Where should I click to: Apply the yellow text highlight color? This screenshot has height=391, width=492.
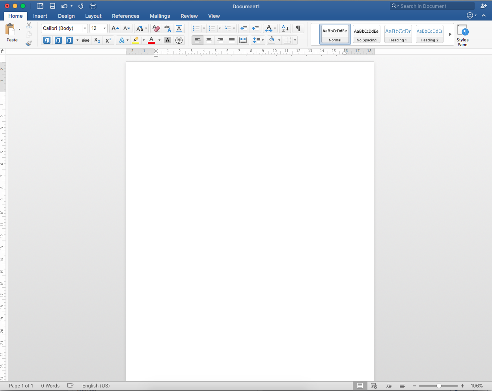point(136,40)
